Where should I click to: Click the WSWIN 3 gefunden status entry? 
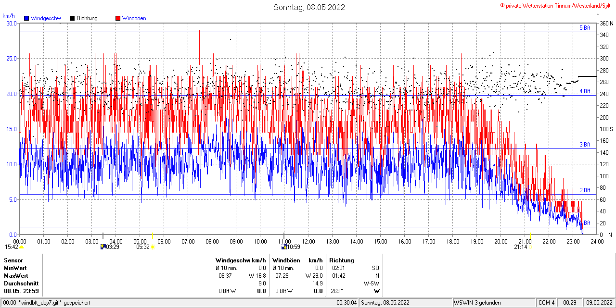(x=477, y=303)
